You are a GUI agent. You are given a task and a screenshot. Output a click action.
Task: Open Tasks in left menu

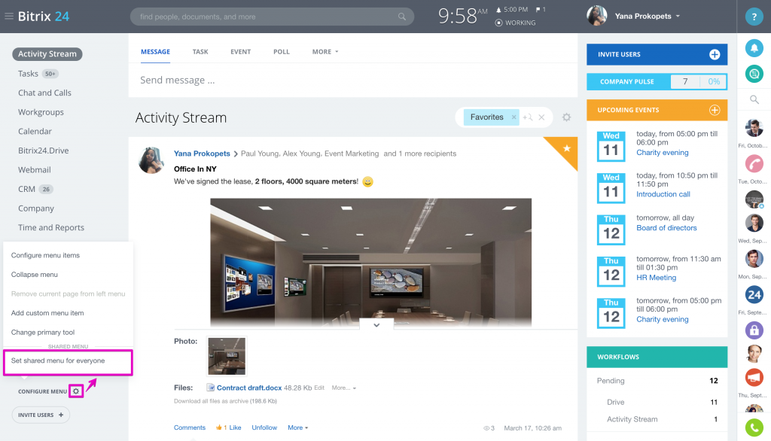[28, 74]
